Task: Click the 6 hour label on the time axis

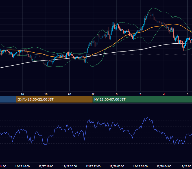Action: 187,94
